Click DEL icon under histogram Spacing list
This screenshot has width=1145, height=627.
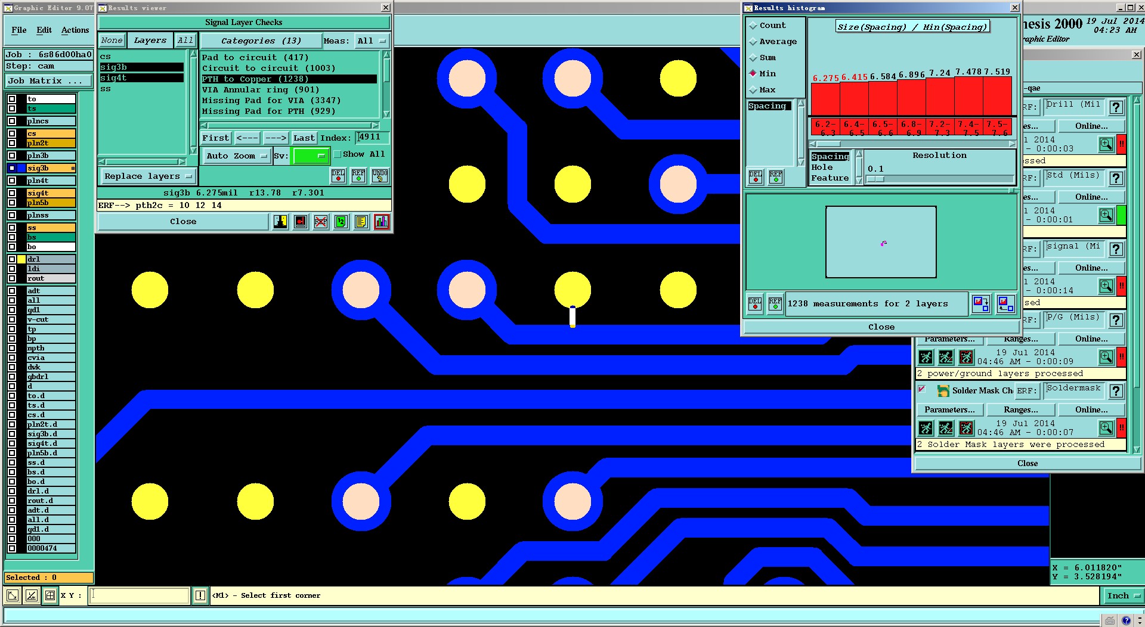(x=756, y=177)
